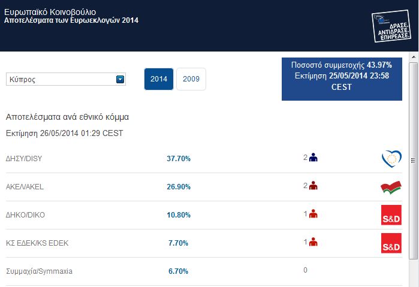Click the blue seat person icon for DISY
Viewport: 419px width, 287px height.
click(x=313, y=158)
